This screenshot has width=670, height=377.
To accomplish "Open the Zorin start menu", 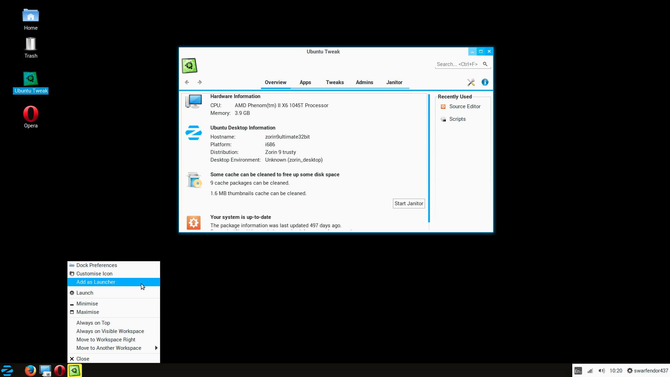I will coord(7,370).
